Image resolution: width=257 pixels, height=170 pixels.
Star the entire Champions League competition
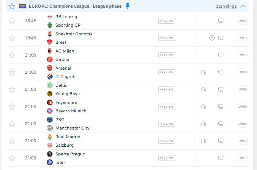coord(12,6)
